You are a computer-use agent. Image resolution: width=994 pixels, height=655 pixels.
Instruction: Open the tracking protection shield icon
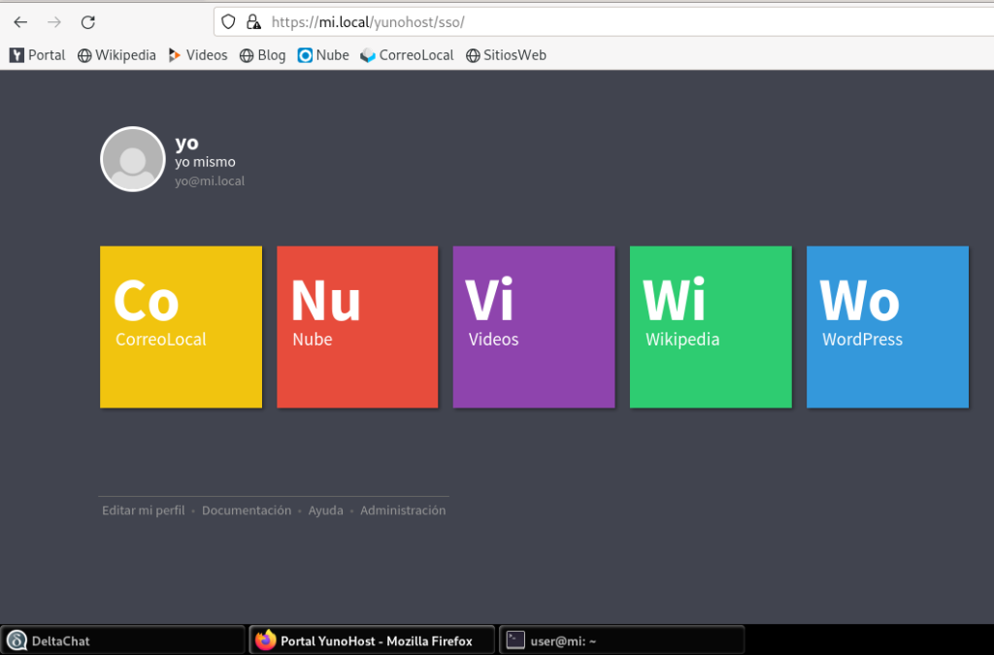[228, 22]
